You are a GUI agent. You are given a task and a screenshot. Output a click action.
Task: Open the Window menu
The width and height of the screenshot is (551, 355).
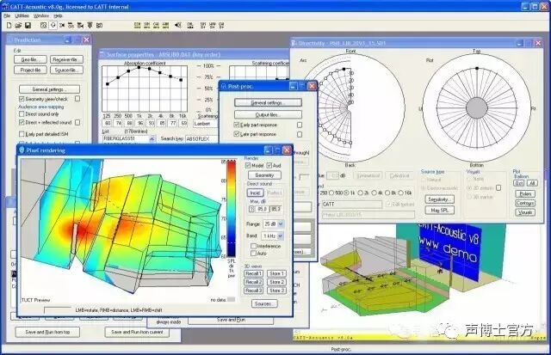pyautogui.click(x=41, y=15)
